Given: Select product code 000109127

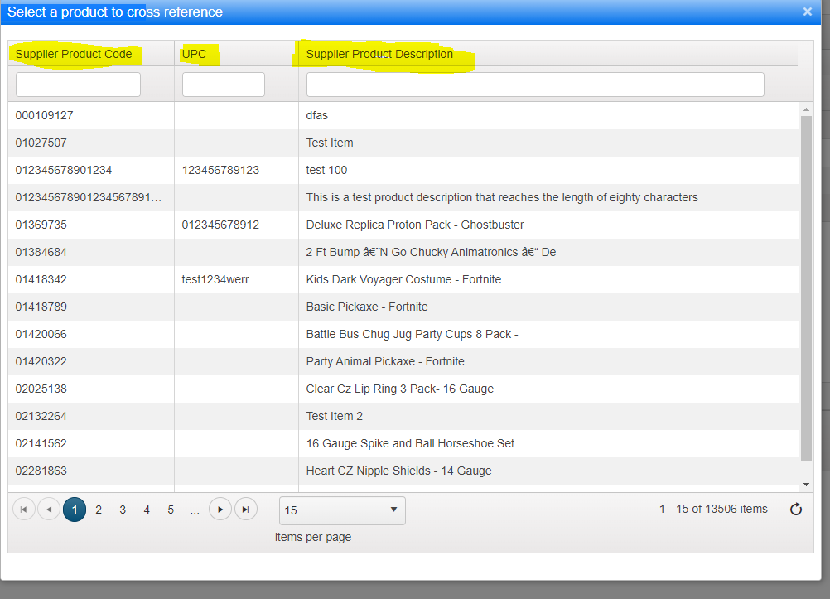Looking at the screenshot, I should [45, 115].
